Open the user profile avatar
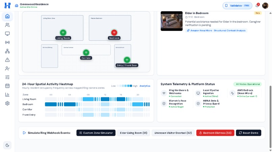The width and height of the screenshot is (272, 152). (265, 5)
